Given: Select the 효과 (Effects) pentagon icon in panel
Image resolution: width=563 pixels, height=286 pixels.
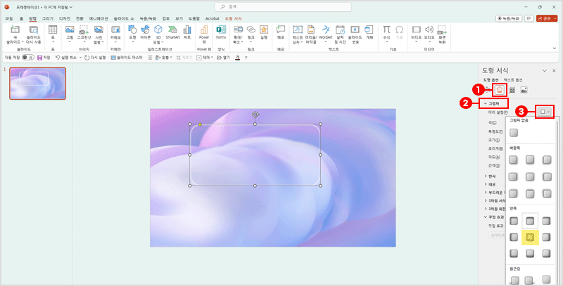Looking at the screenshot, I should point(500,90).
